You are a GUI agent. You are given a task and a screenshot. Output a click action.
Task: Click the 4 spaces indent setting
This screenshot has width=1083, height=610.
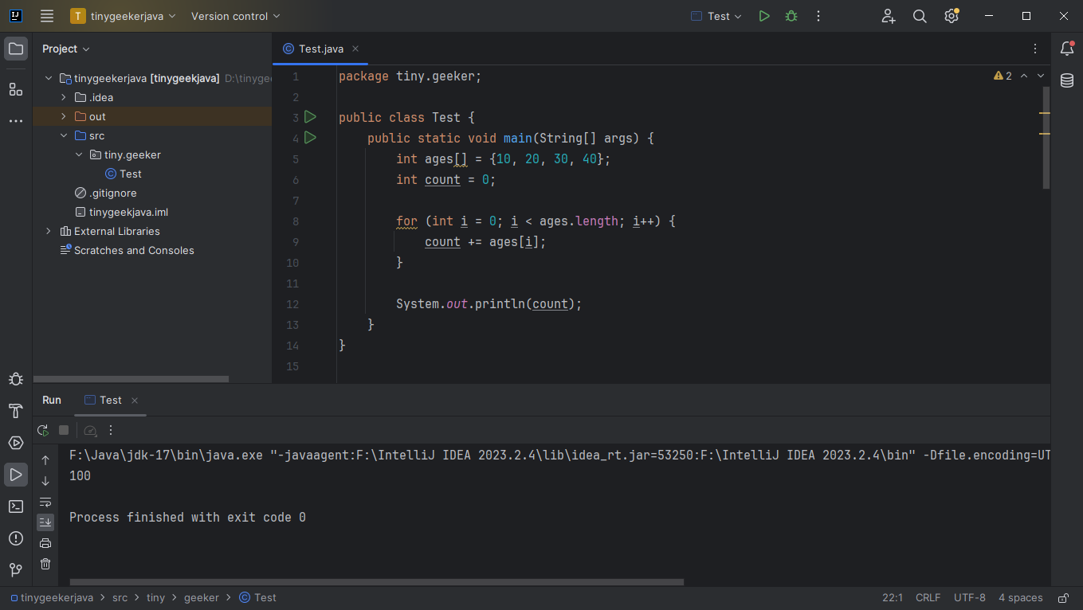(x=1021, y=597)
